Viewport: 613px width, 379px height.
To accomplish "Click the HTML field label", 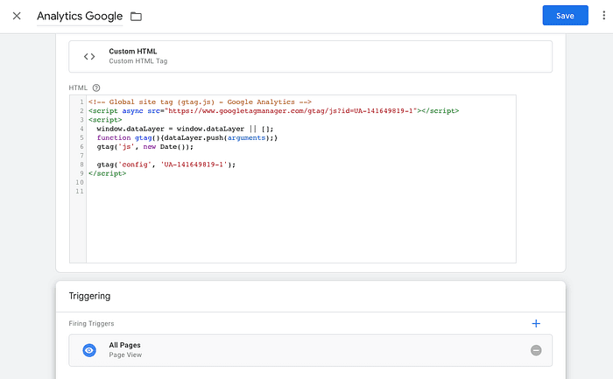I will pos(78,88).
